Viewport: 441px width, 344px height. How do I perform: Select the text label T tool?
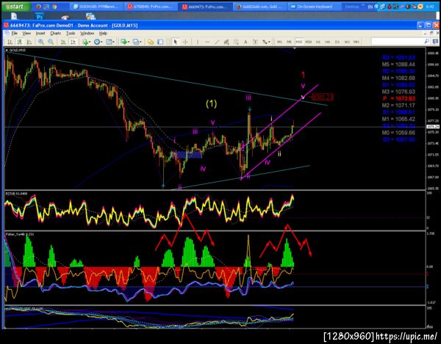coord(255,42)
